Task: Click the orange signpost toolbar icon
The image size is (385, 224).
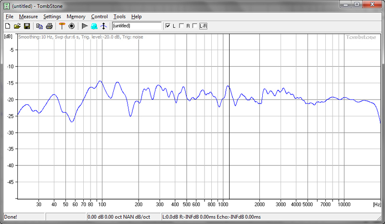Action: point(62,26)
